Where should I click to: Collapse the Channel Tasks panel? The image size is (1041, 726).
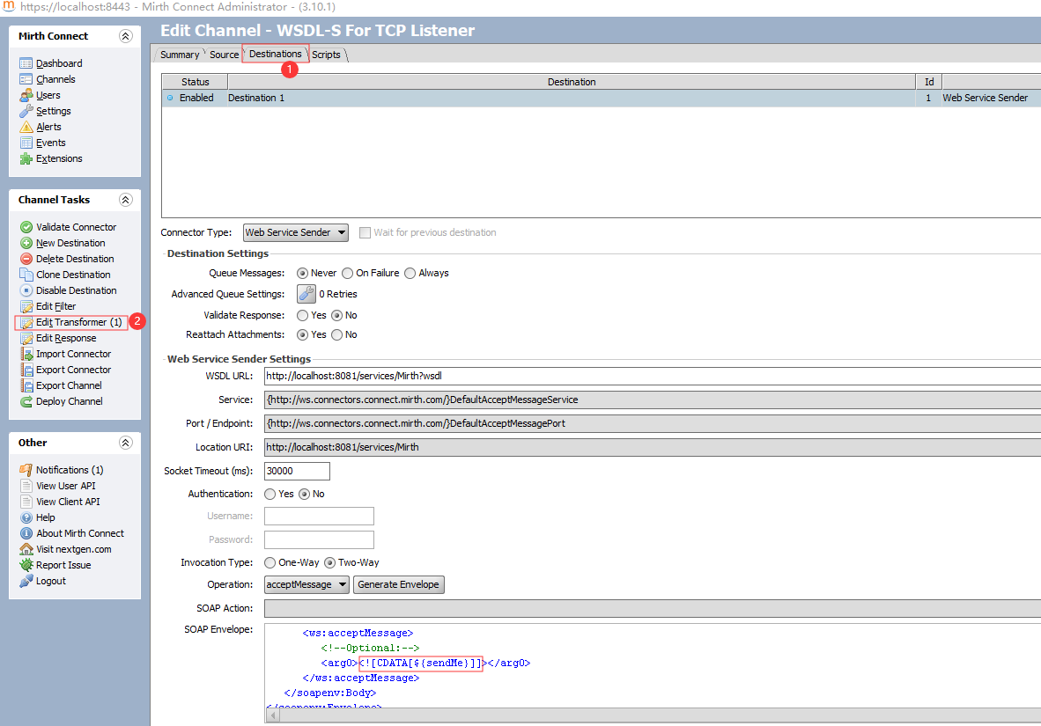tap(125, 200)
